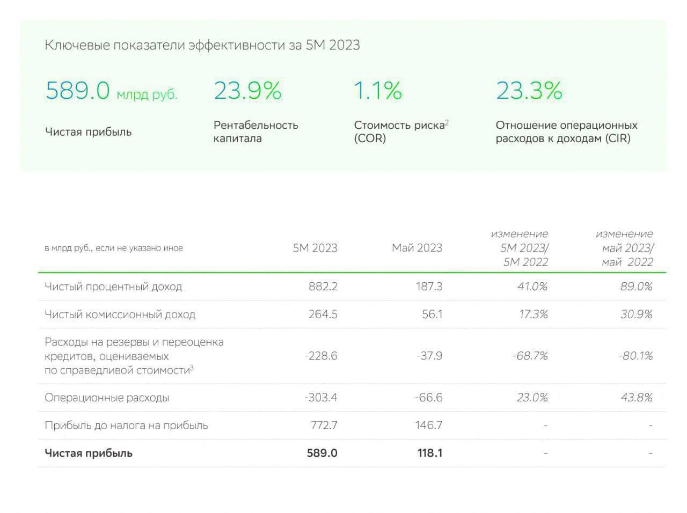The width and height of the screenshot is (687, 513).
Task: Click the 1.1% cost of risk figure
Action: click(x=378, y=90)
